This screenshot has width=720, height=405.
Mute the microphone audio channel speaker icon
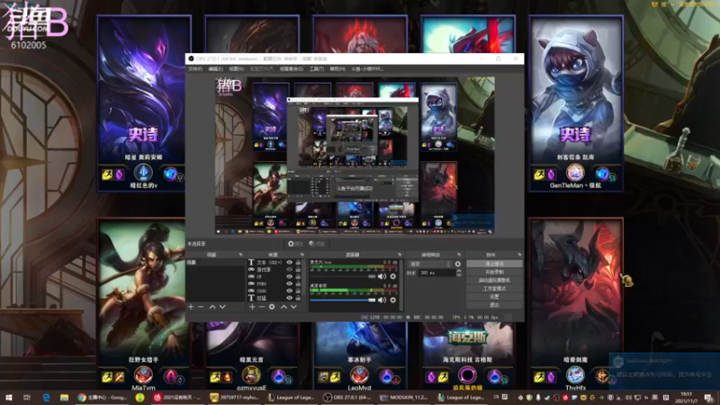coord(382,276)
